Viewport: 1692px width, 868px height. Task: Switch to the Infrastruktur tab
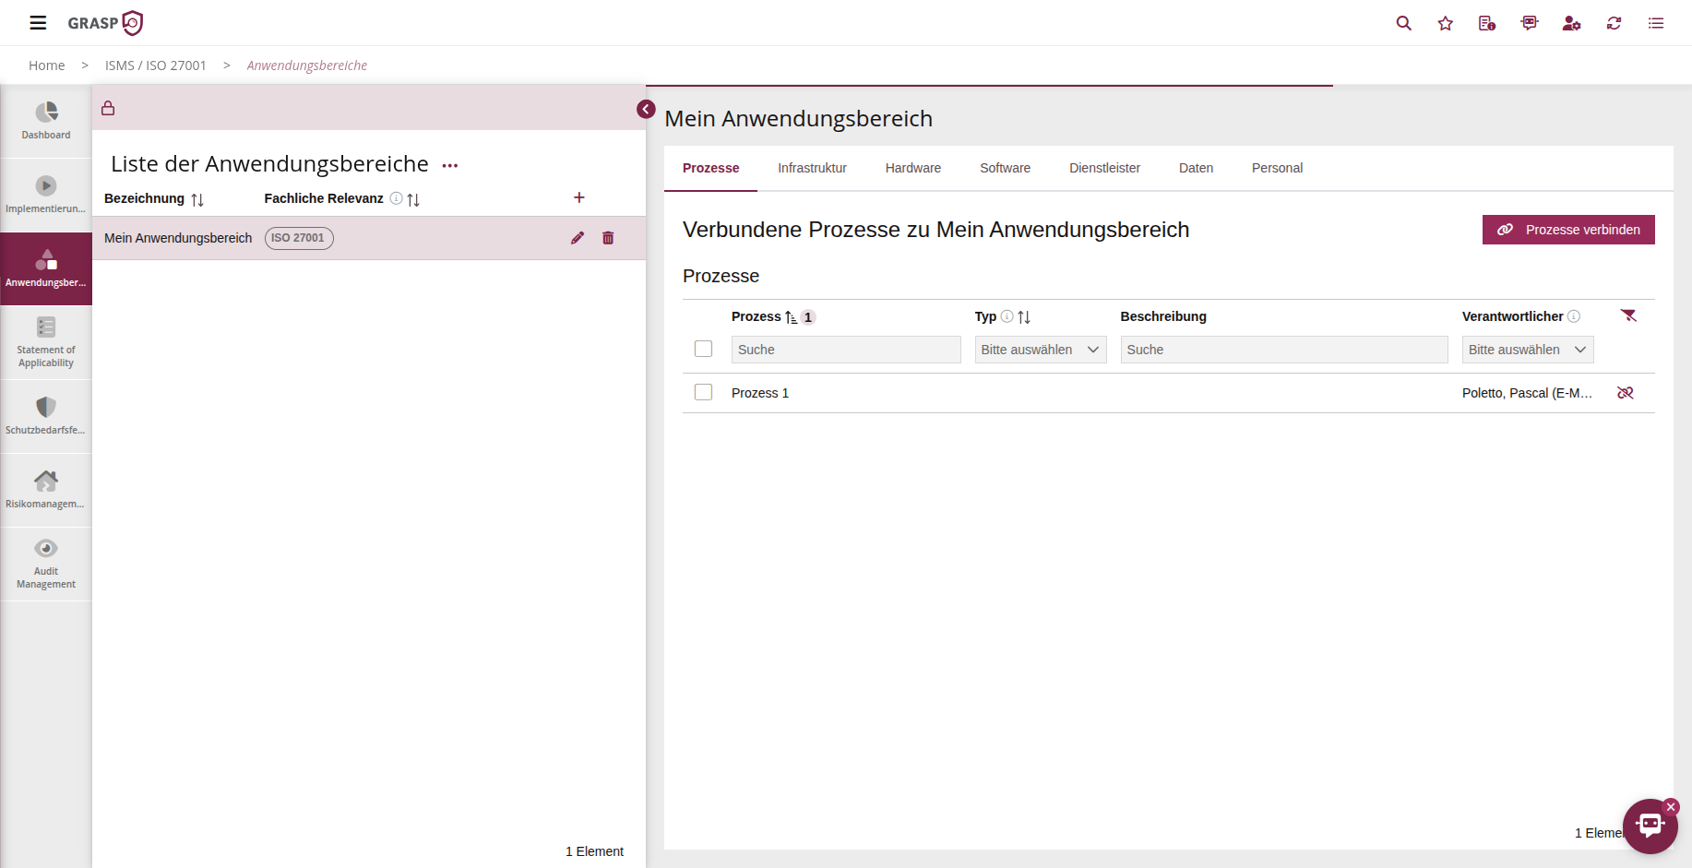click(812, 168)
